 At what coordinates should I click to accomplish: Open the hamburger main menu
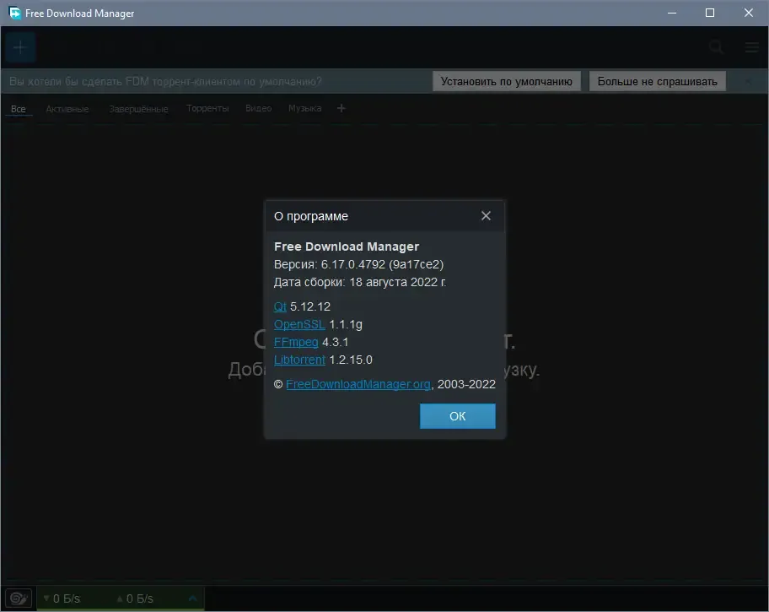(x=752, y=47)
